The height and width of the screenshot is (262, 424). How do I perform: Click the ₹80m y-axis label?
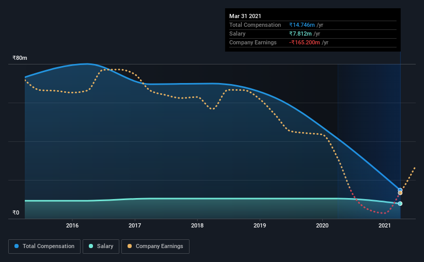click(x=20, y=58)
